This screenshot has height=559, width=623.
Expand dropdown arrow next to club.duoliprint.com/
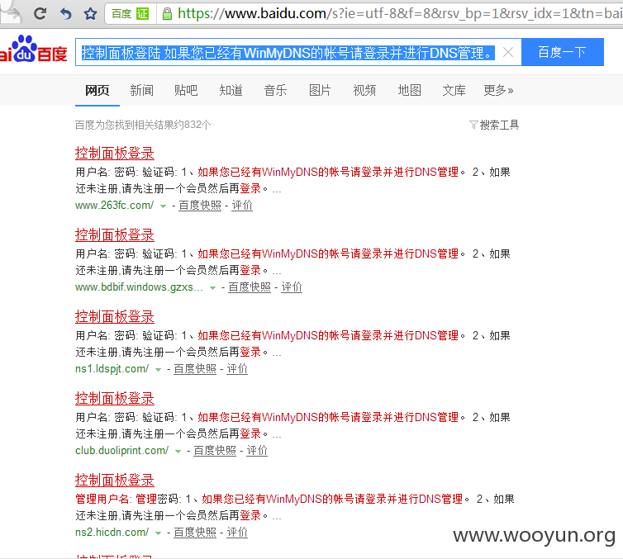tap(178, 452)
